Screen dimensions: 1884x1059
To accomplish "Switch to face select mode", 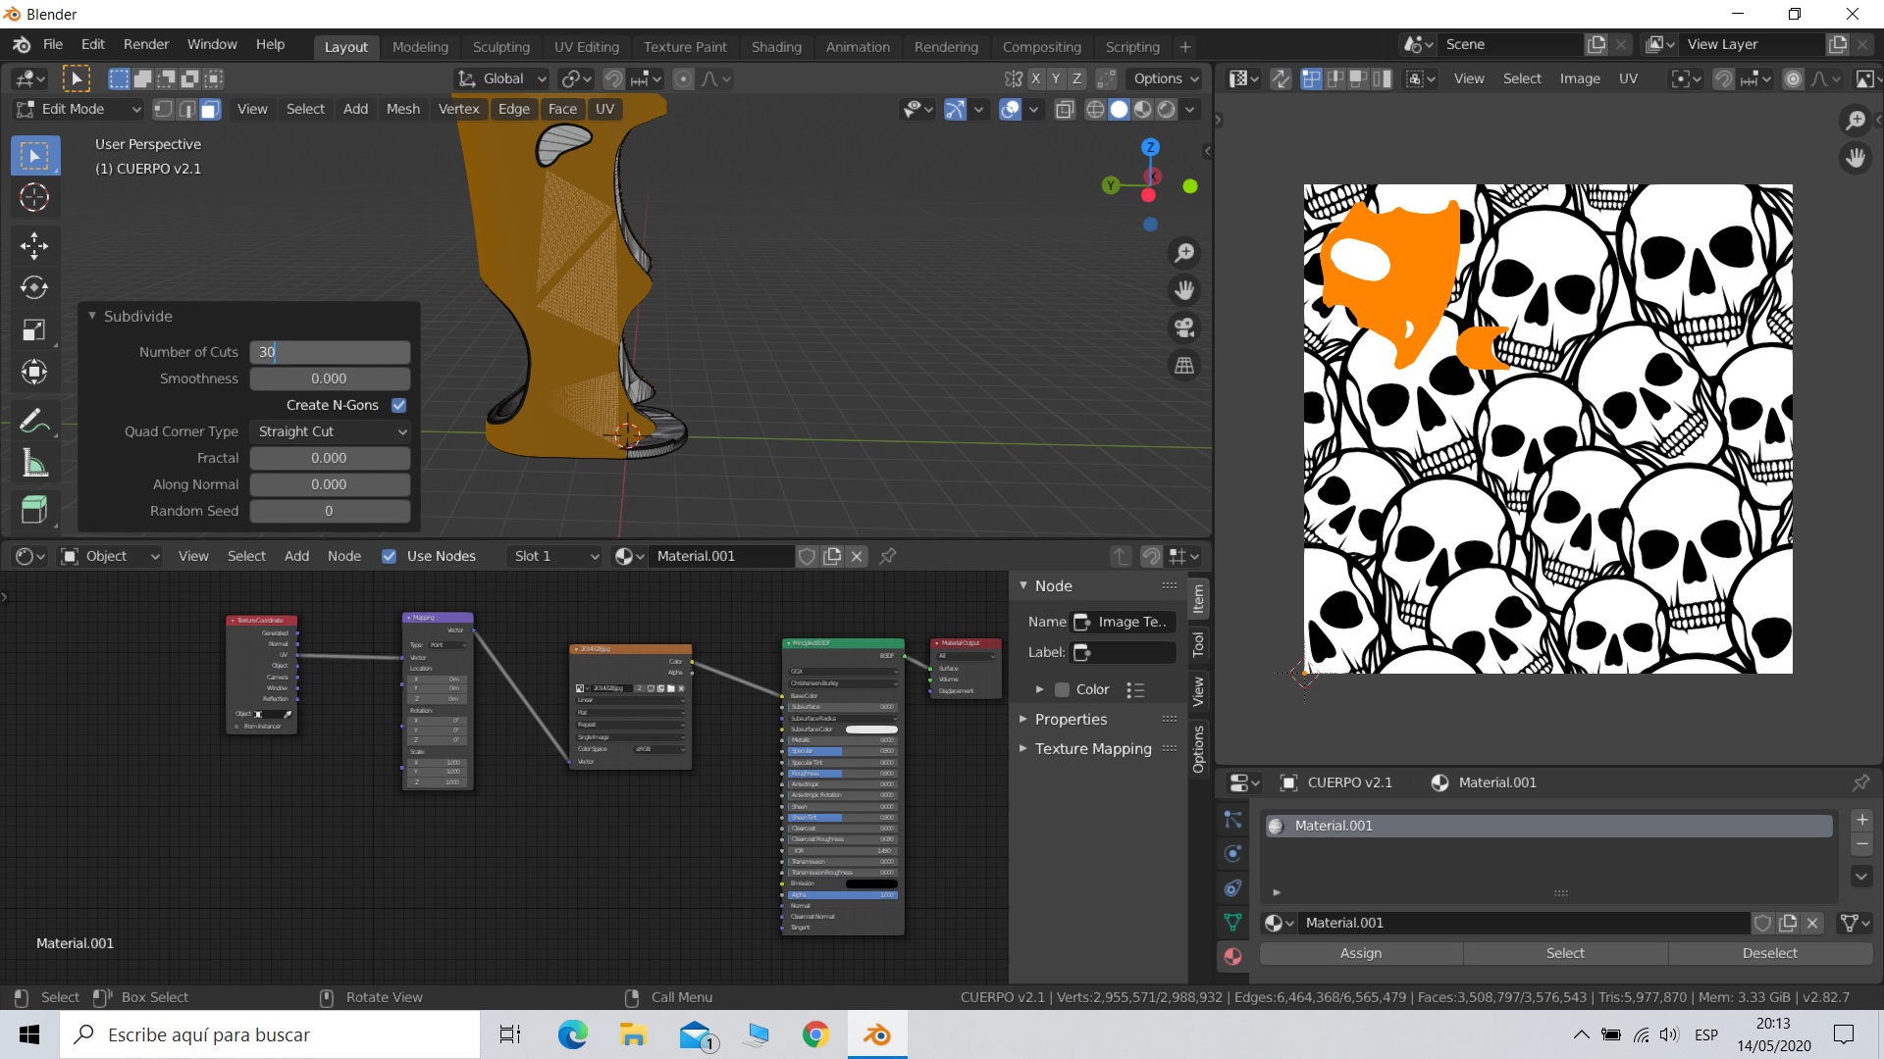I will (210, 110).
